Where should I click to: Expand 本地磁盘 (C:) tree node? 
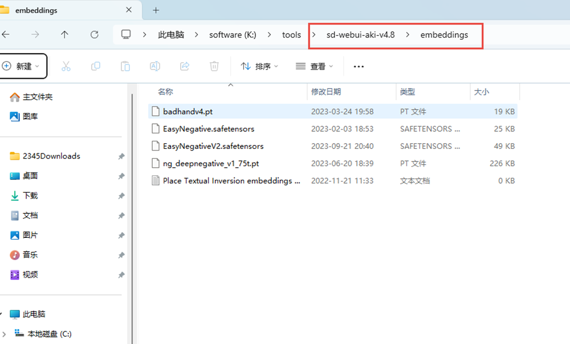pos(4,334)
